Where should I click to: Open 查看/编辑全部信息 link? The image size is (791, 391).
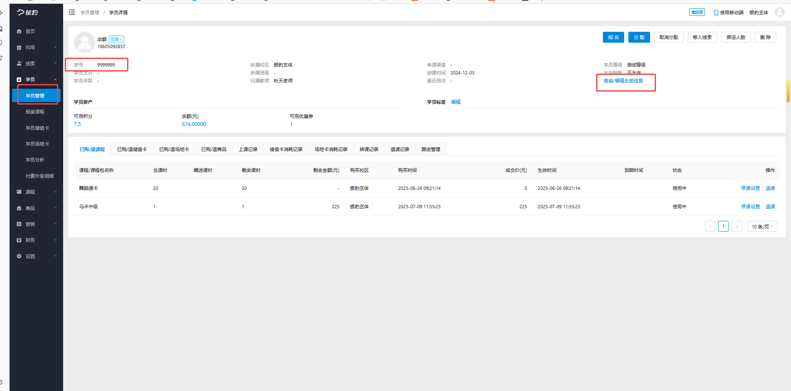pyautogui.click(x=623, y=81)
